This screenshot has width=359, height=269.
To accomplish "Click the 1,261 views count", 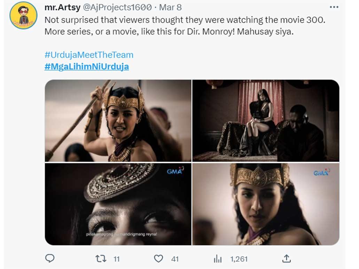I will (239, 259).
